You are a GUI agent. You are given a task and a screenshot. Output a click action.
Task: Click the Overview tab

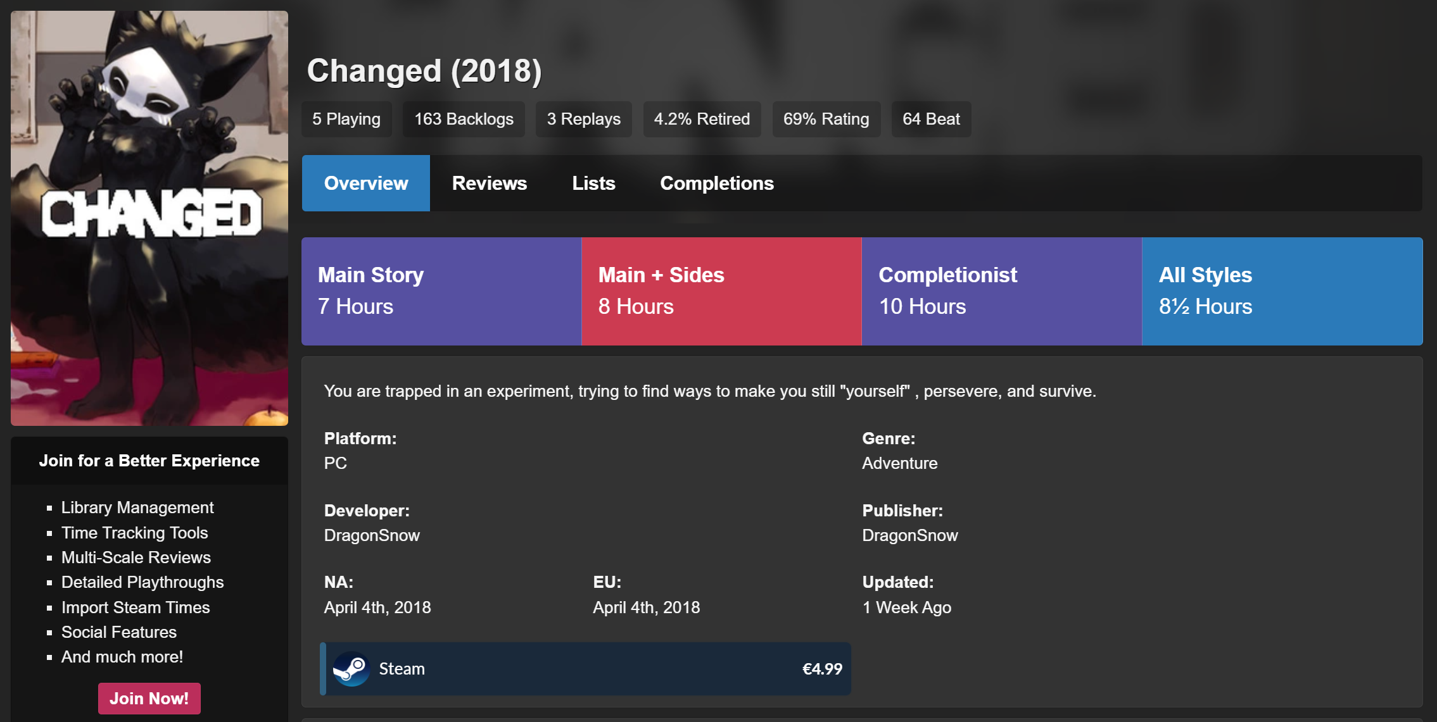366,184
